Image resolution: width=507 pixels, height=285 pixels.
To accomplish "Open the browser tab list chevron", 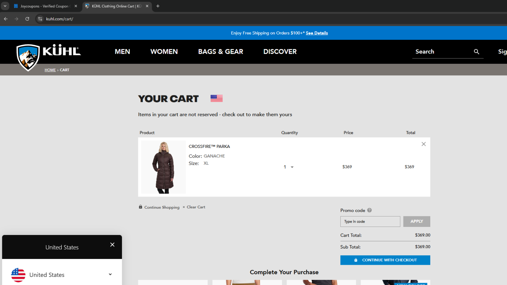I will pos(5,6).
